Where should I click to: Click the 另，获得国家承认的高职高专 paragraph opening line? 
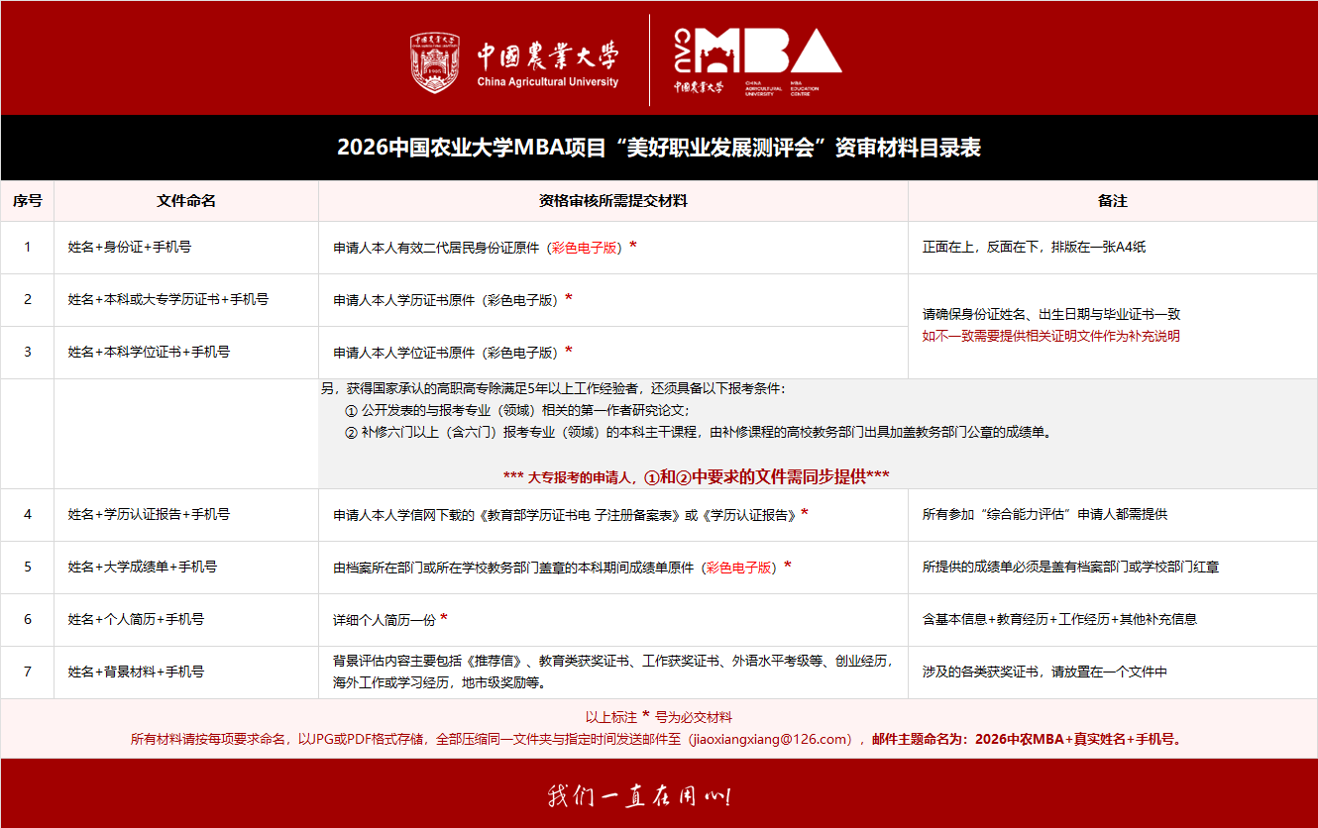553,388
